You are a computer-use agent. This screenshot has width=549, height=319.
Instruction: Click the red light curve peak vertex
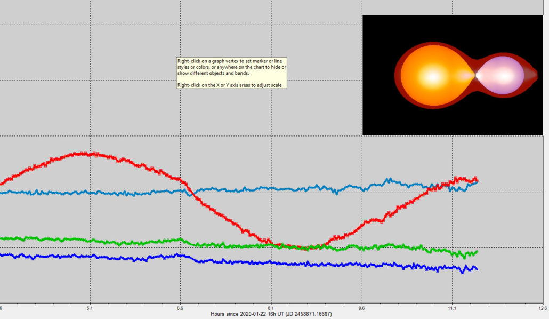tap(83, 154)
